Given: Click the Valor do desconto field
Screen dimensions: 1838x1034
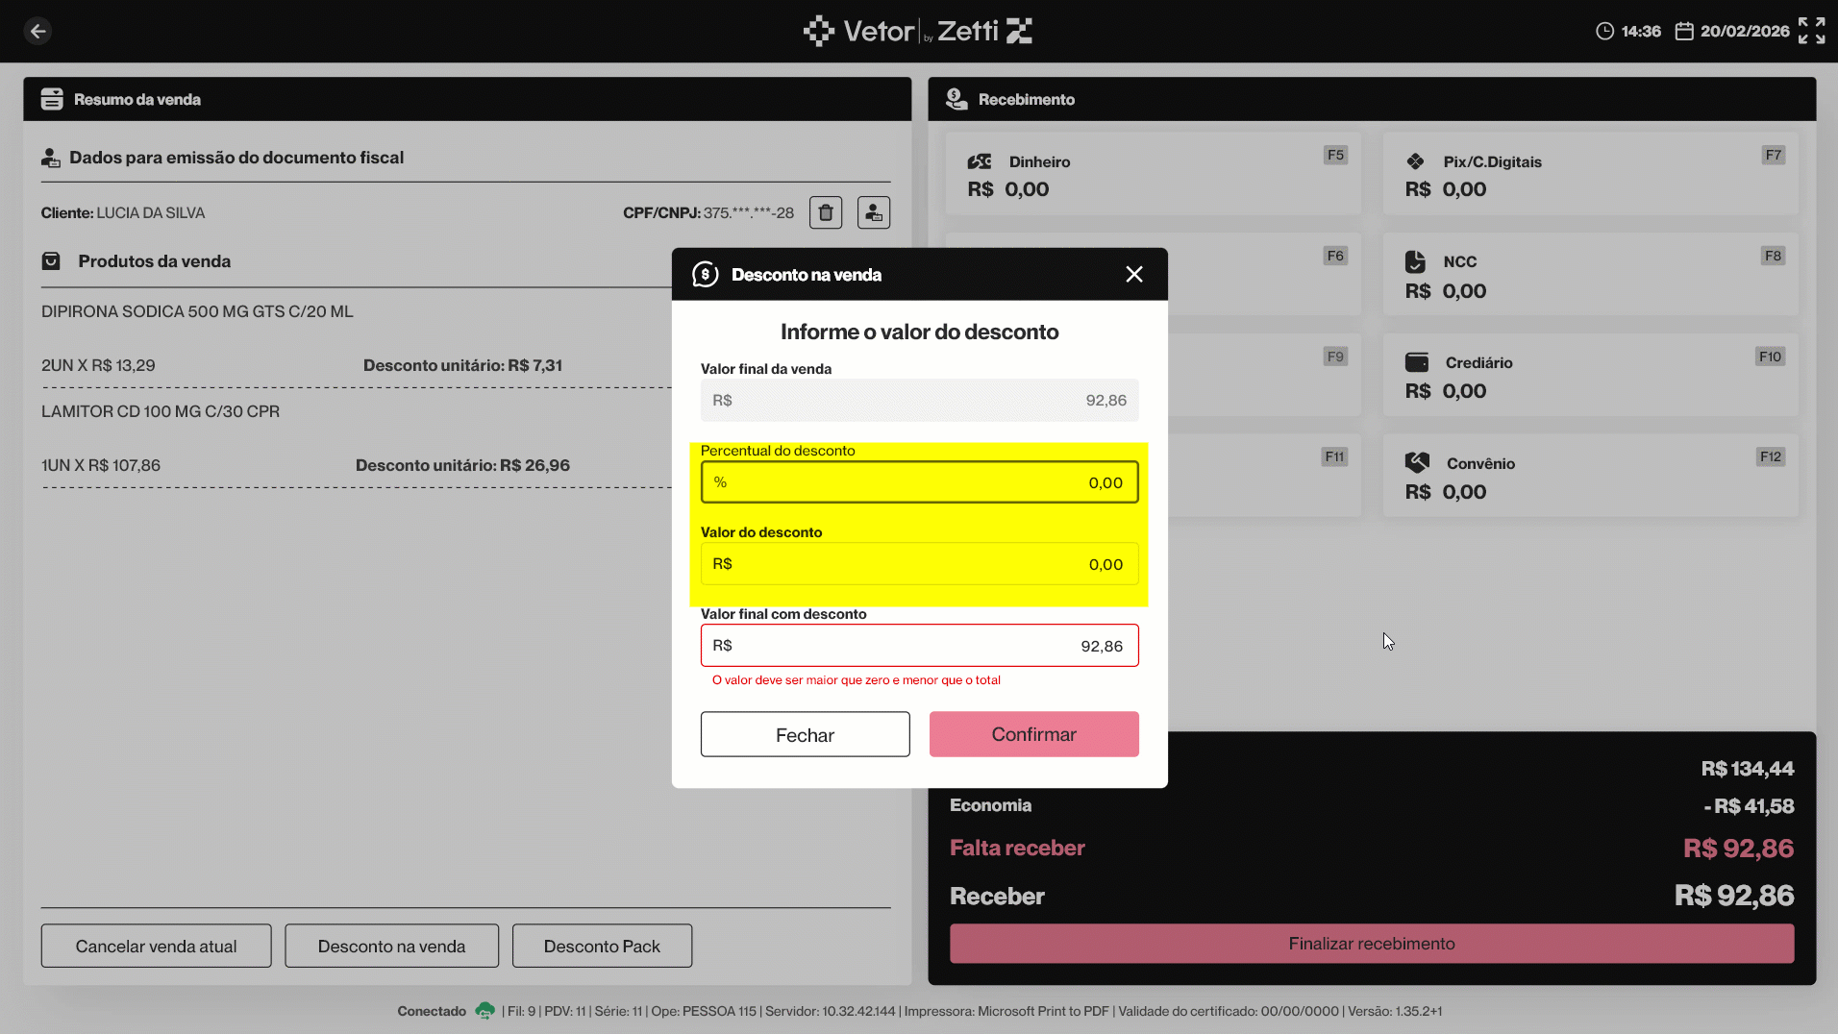Looking at the screenshot, I should click(x=918, y=564).
